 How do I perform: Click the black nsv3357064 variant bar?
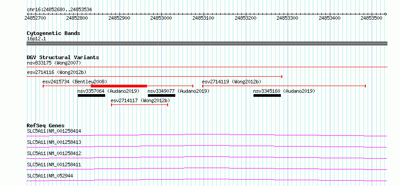click(x=91, y=95)
